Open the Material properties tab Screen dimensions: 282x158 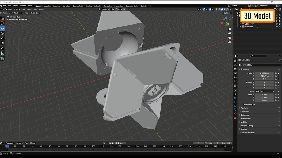pyautogui.click(x=235, y=114)
